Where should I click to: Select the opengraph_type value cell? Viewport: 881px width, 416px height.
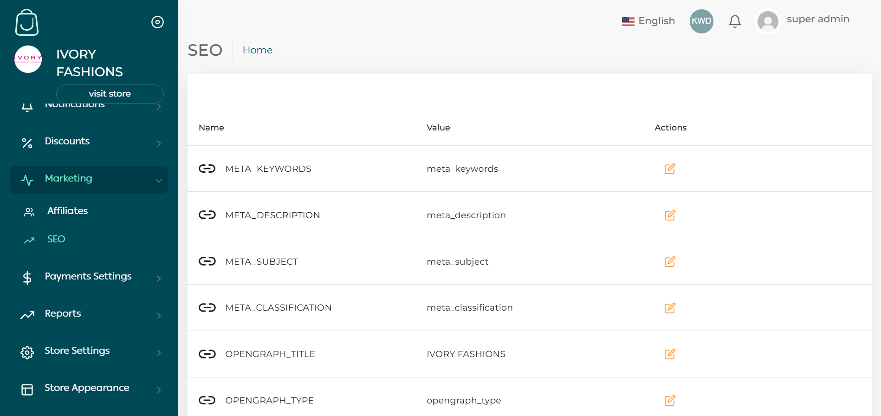[464, 401]
